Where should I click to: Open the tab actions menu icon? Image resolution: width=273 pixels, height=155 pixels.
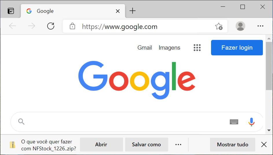[x=11, y=11]
